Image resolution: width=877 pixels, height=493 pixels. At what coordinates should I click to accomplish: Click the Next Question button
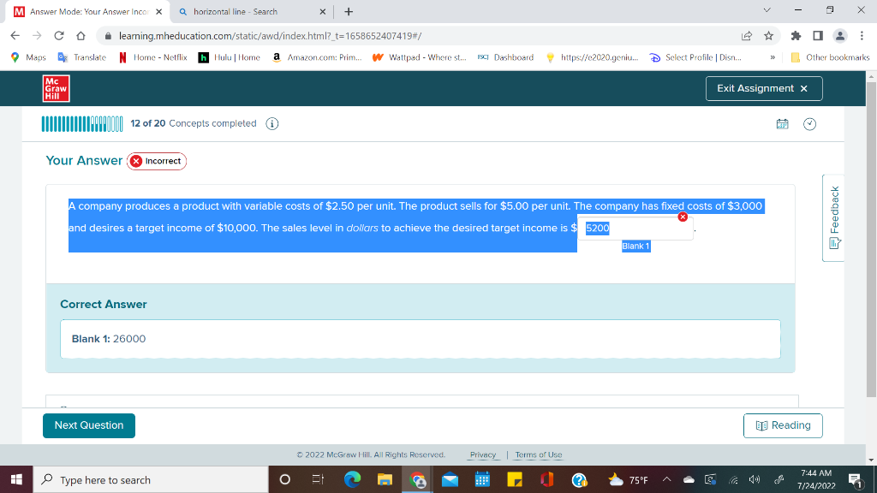[88, 425]
